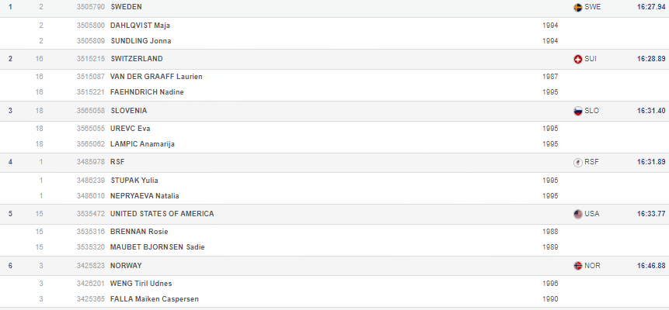The width and height of the screenshot is (669, 310).
Task: Open athlete DAHLQVIST Maja profile
Action: coord(141,25)
